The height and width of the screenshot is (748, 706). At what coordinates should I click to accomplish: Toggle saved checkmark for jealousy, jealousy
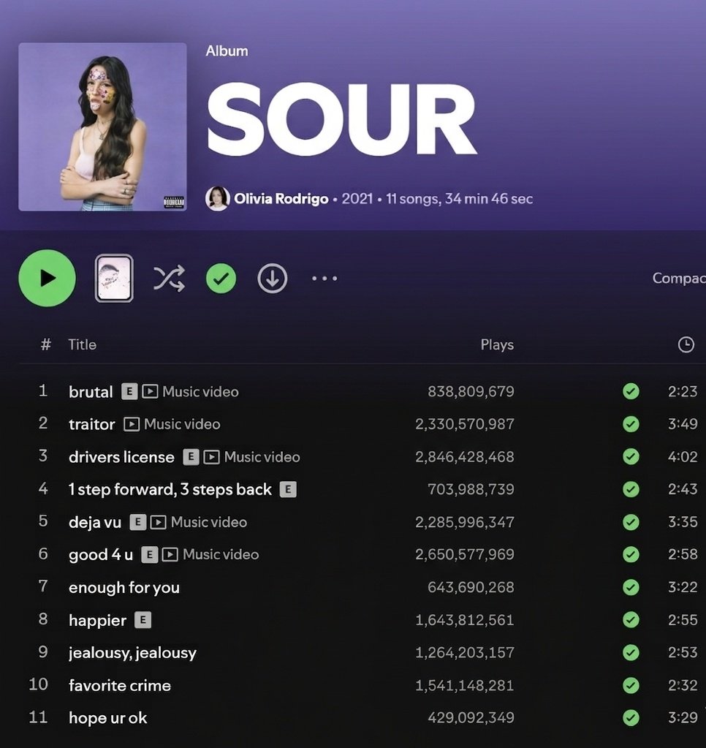[x=631, y=652]
